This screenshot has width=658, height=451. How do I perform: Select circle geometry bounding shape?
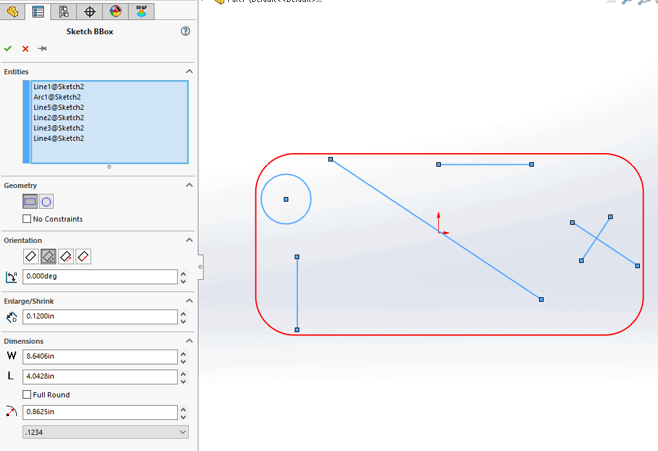click(46, 202)
